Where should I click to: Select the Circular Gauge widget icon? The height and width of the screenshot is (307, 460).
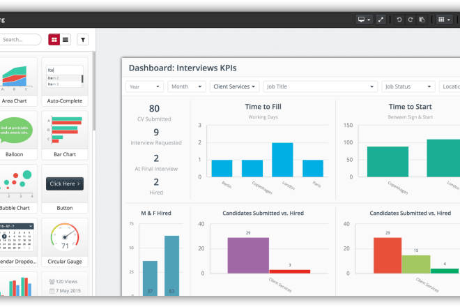(65, 242)
